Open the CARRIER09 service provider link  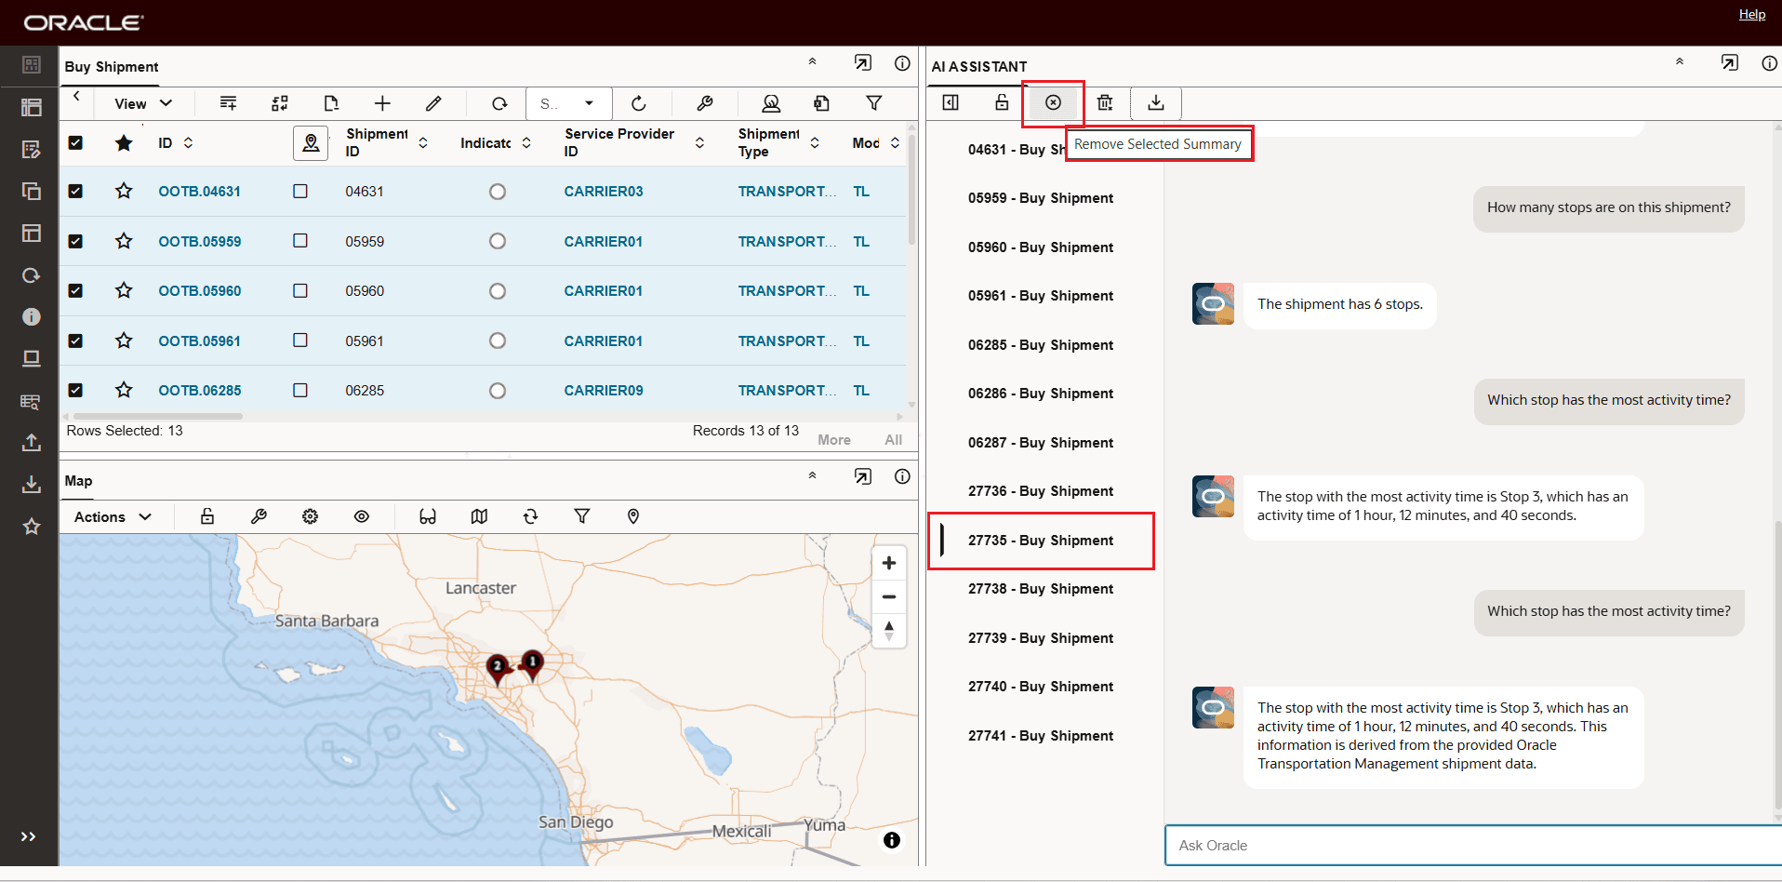pos(604,391)
